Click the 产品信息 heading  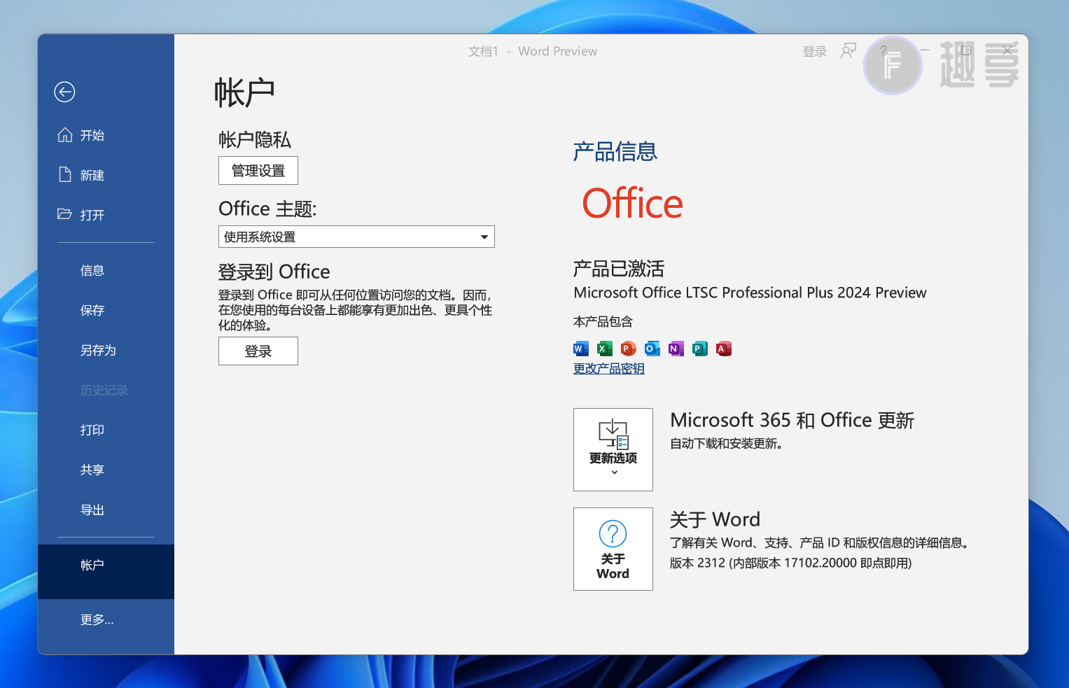615,151
